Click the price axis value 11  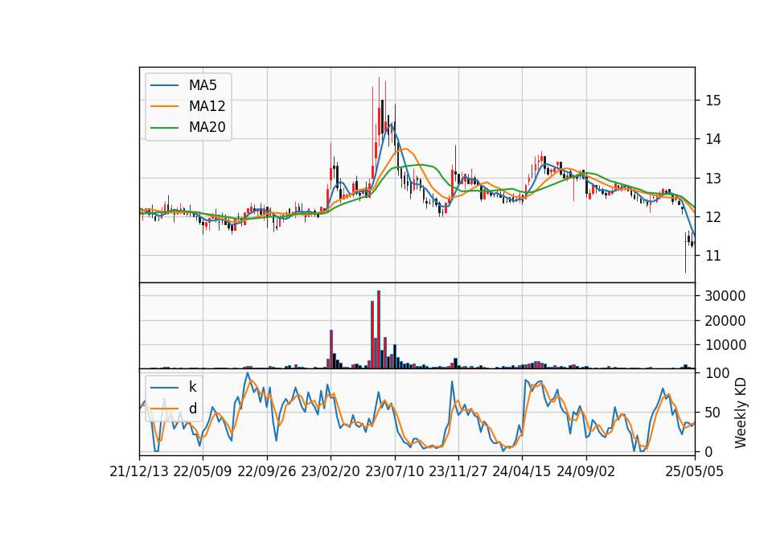[x=713, y=256]
